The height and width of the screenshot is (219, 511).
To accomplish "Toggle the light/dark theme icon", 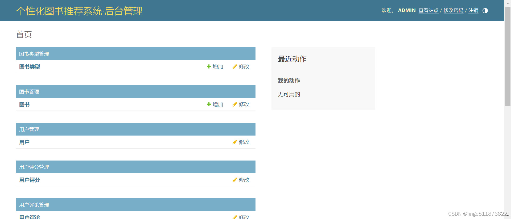I will (x=485, y=11).
